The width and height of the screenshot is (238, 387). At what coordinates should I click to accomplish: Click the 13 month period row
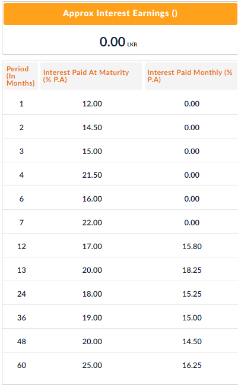tap(120, 270)
